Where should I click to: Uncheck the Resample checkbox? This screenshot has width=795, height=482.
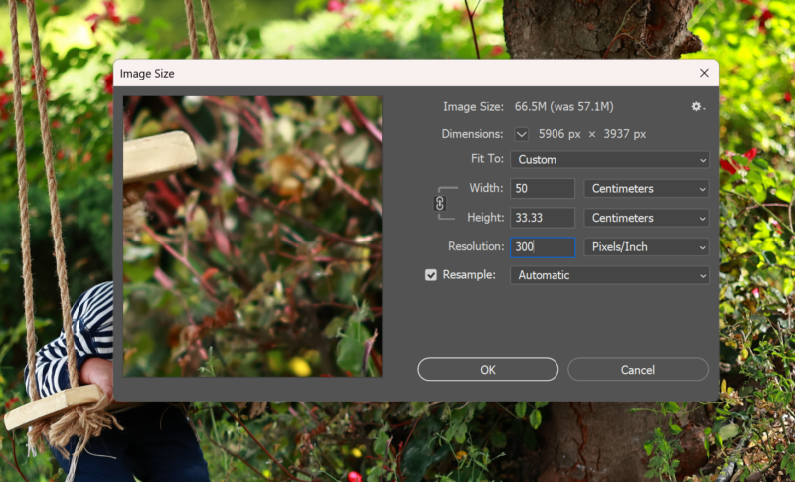(x=431, y=275)
